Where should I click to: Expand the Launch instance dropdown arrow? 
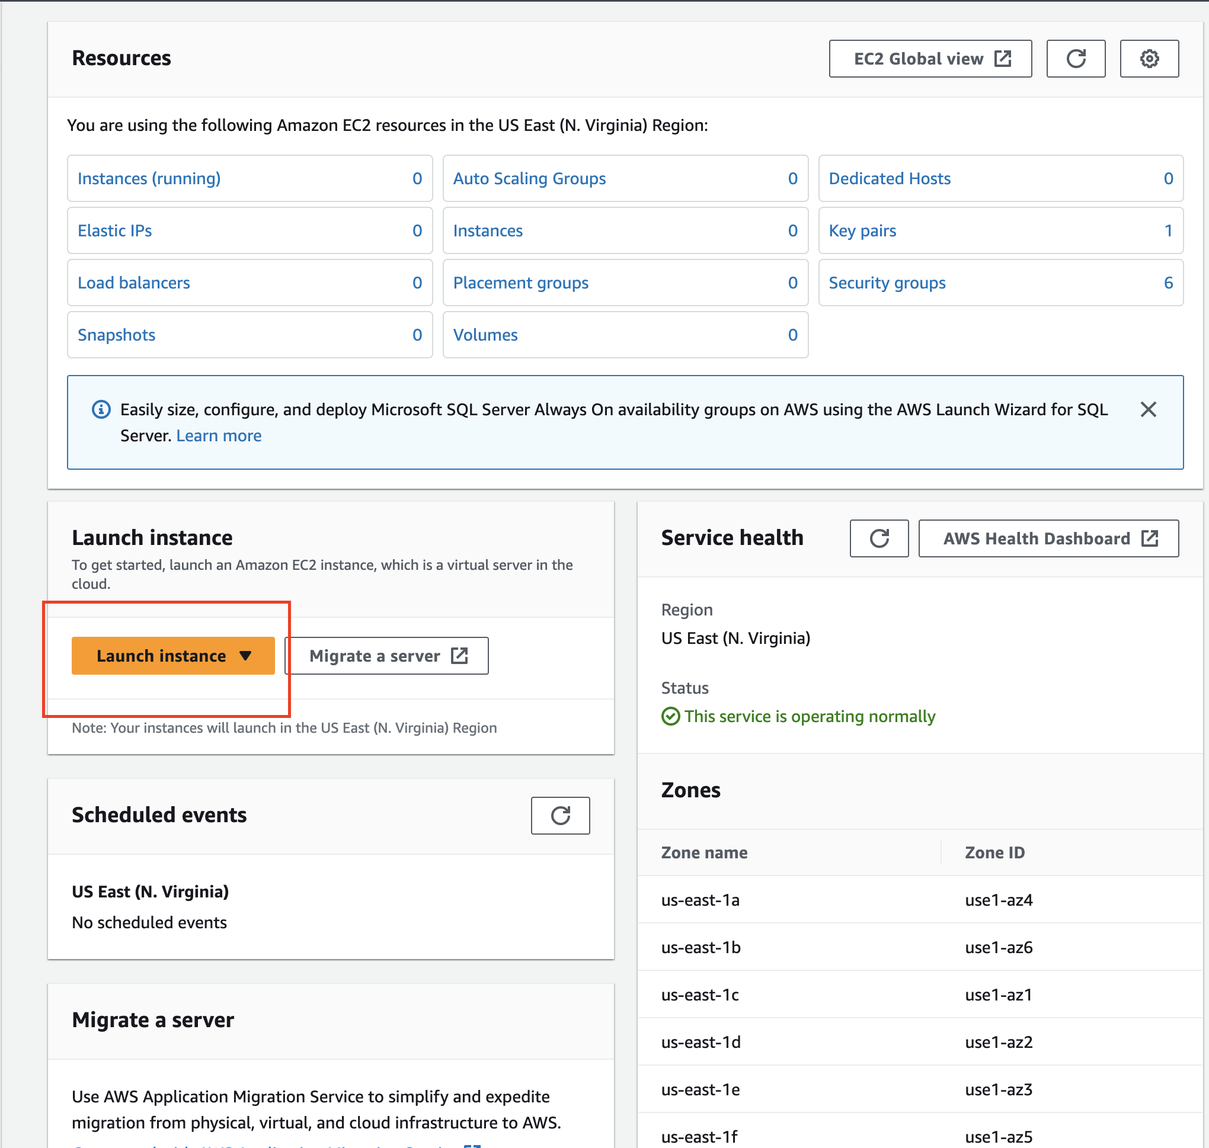[245, 656]
